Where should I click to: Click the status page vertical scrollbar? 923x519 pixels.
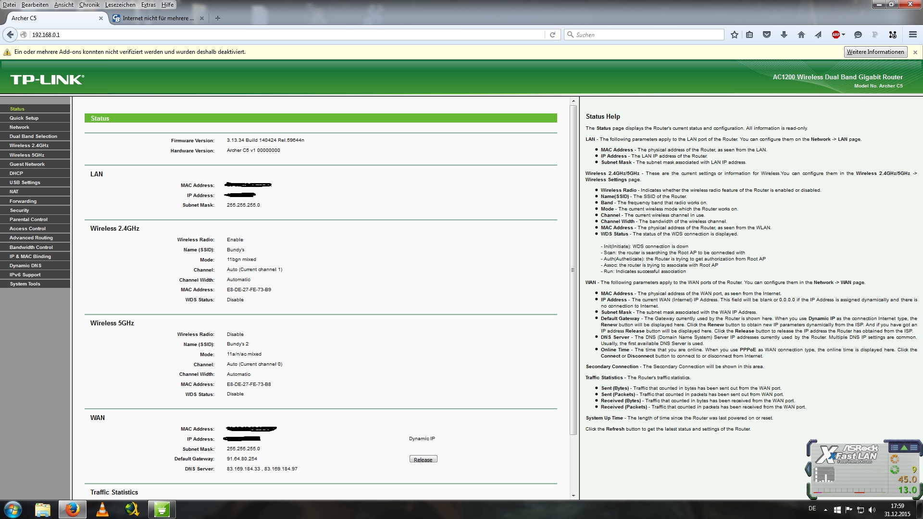tap(573, 269)
